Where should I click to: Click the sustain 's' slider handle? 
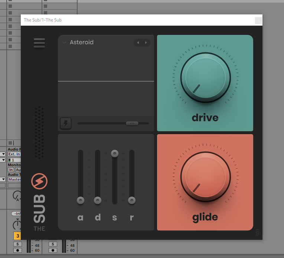coord(115,154)
